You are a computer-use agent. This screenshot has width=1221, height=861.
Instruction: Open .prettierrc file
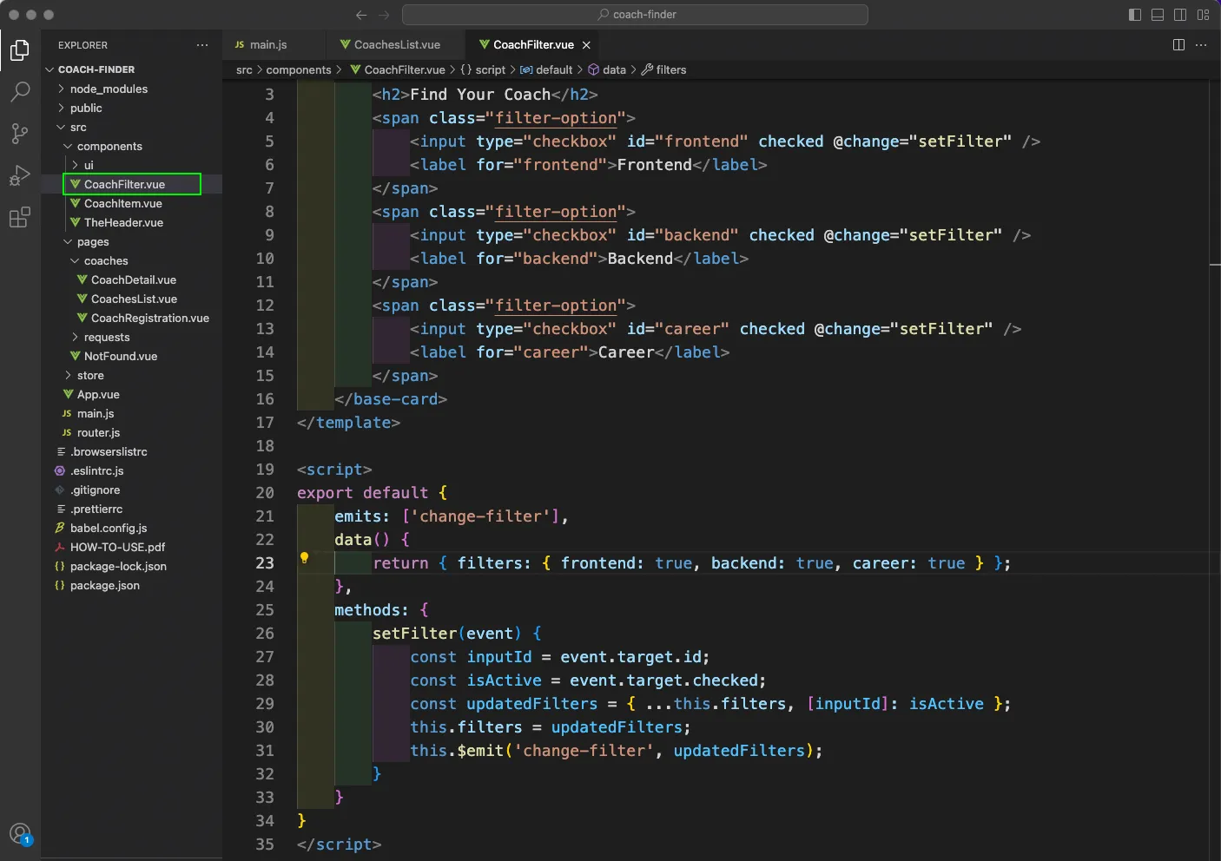tap(96, 509)
